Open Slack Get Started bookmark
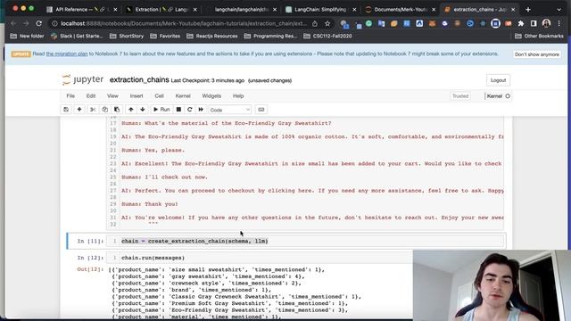This screenshot has height=321, width=571. 78,36
